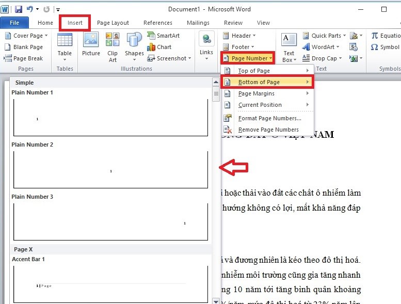Collapse the Page Number dropdown
The height and width of the screenshot is (304, 401).
click(x=248, y=58)
